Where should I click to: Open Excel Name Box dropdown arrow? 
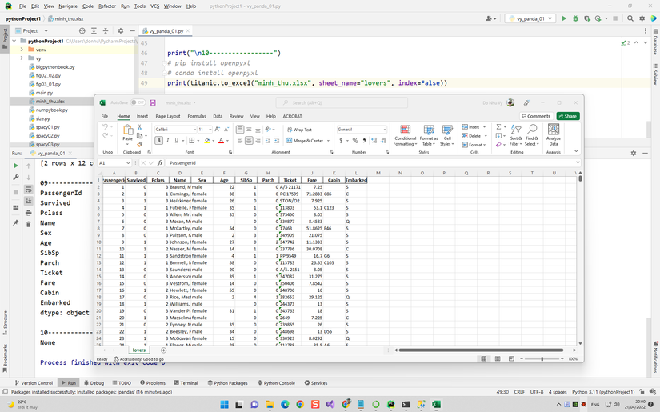[128, 163]
